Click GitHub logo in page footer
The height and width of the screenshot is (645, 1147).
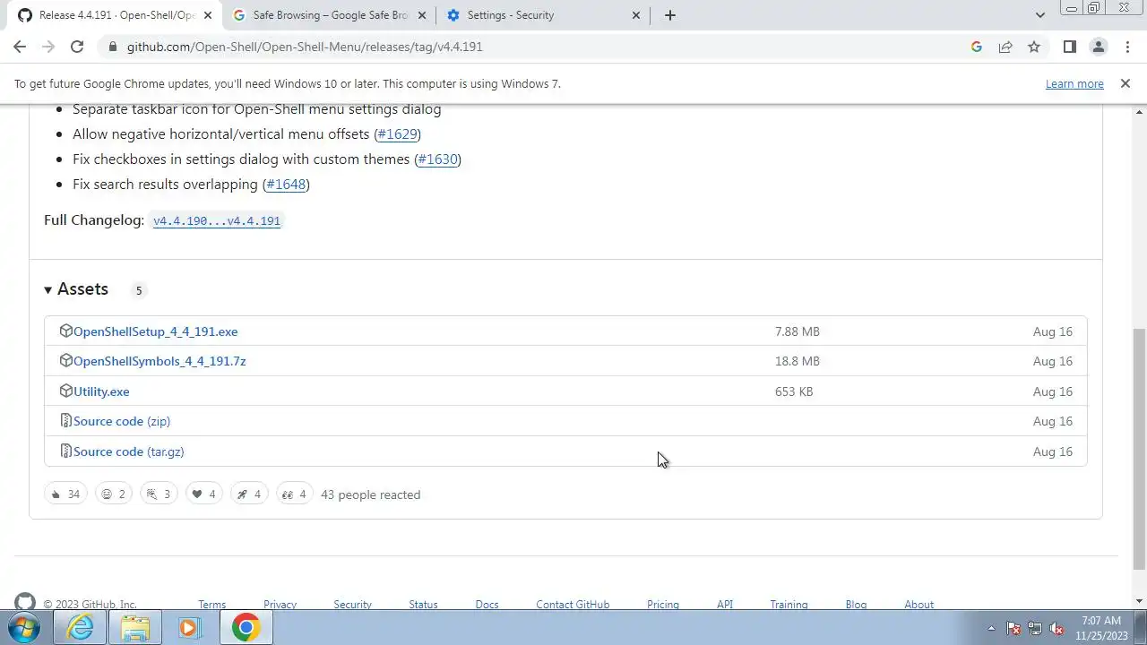[x=25, y=602]
